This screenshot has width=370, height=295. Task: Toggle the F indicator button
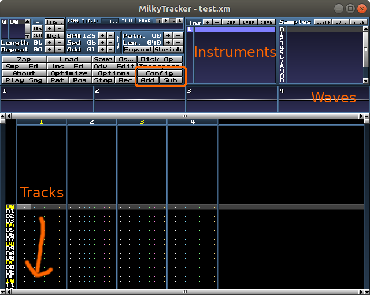[x=160, y=21]
